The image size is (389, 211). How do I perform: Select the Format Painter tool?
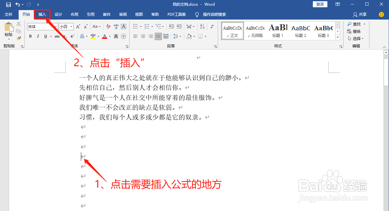click(x=19, y=38)
